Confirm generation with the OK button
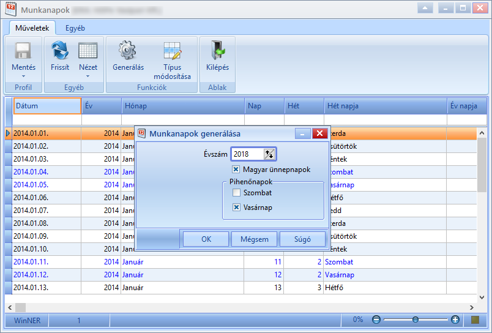 tap(206, 239)
